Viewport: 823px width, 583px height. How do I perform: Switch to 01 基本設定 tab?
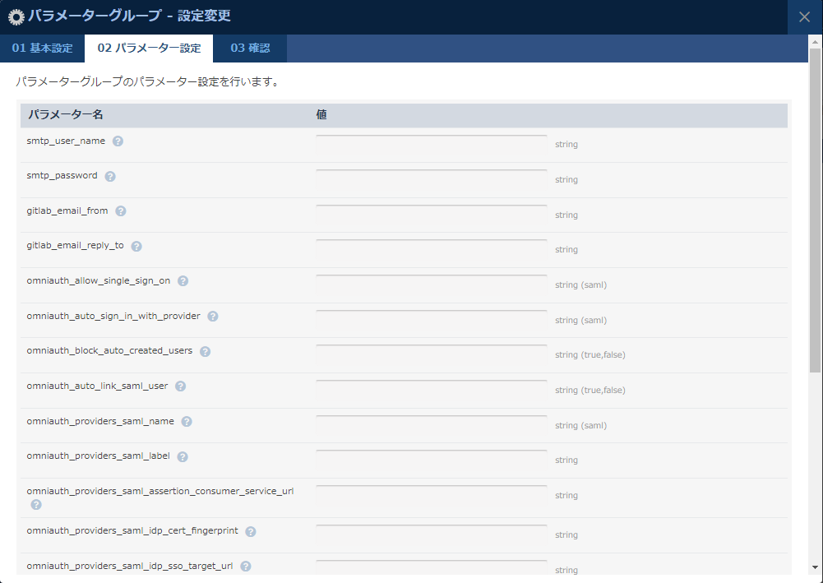(x=42, y=49)
